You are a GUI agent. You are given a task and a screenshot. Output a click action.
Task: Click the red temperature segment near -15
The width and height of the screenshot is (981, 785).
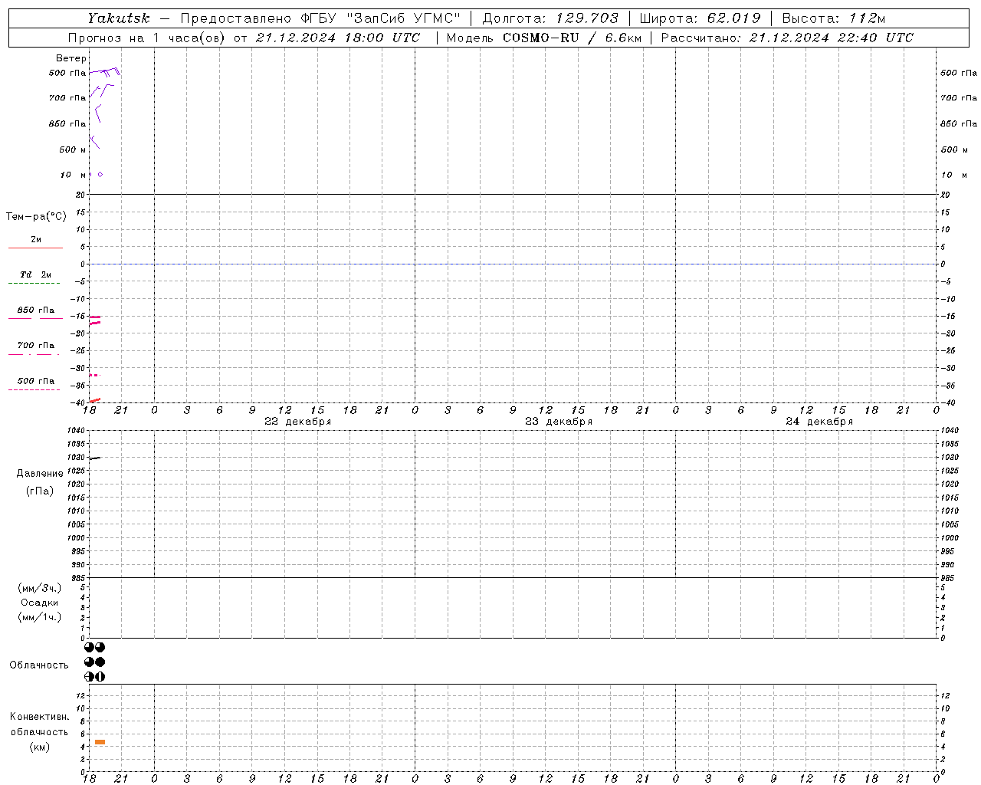coord(95,317)
